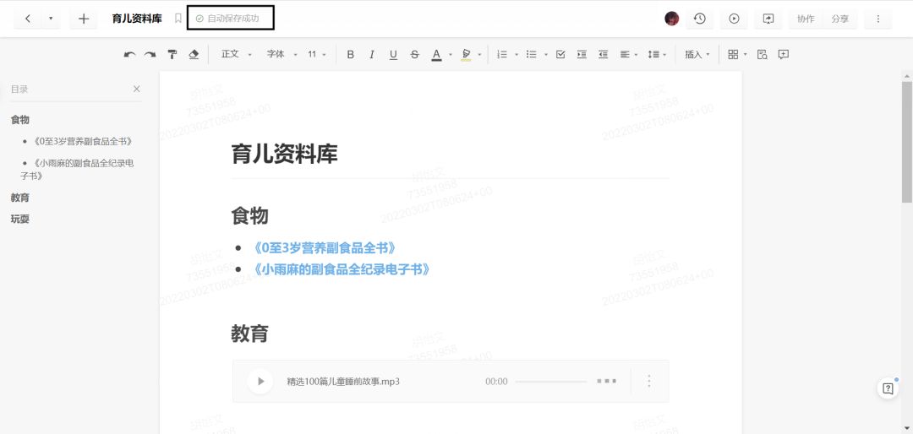
Task: Open the audio block vertical more menu
Action: pos(649,382)
